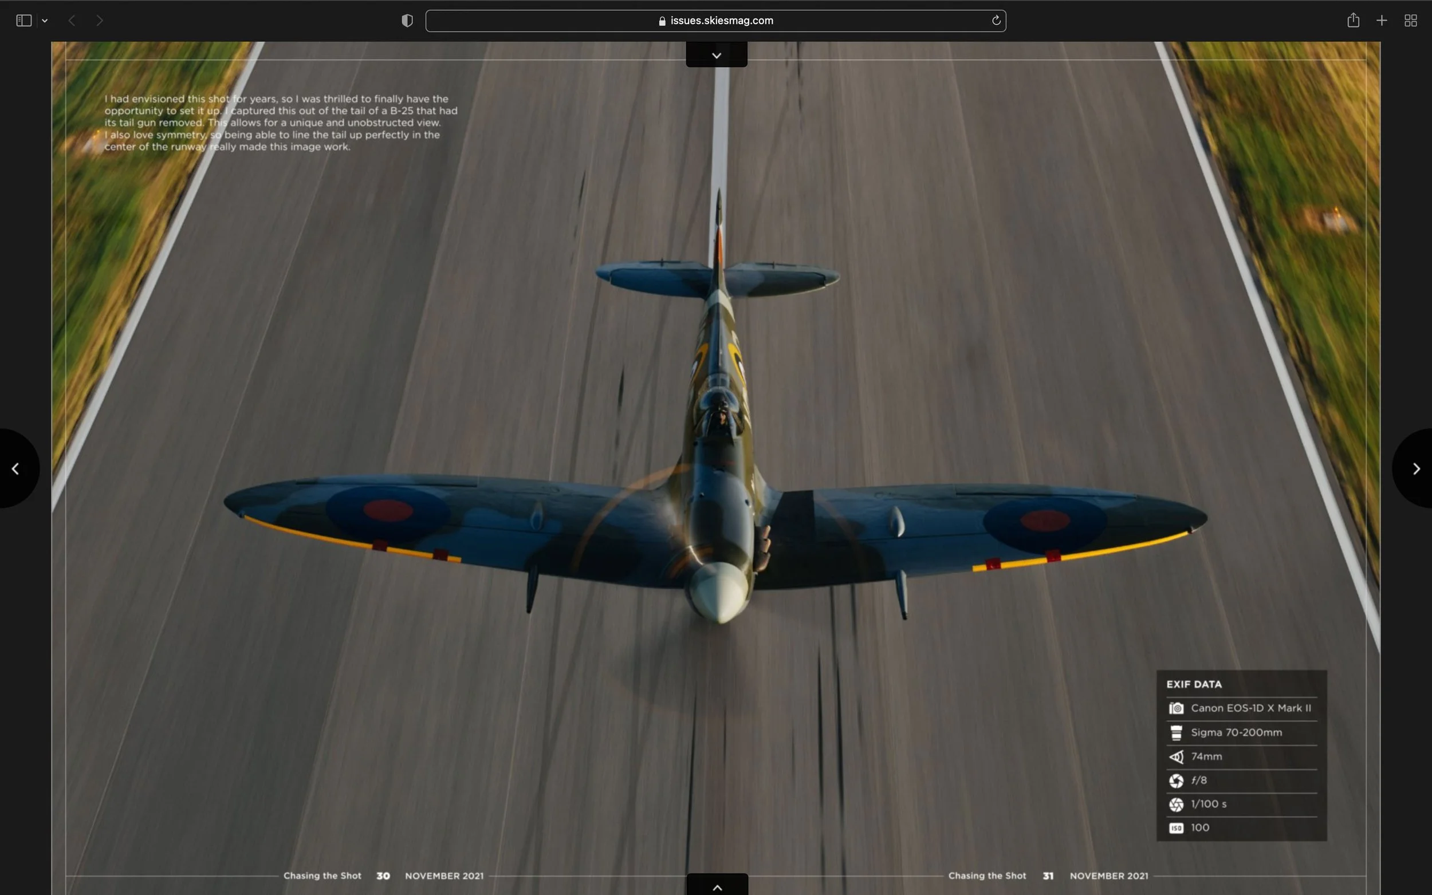
Task: Open the Share menu
Action: tap(1354, 21)
